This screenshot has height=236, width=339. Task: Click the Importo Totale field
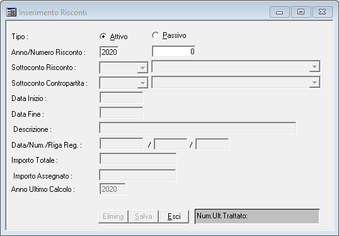pos(138,159)
